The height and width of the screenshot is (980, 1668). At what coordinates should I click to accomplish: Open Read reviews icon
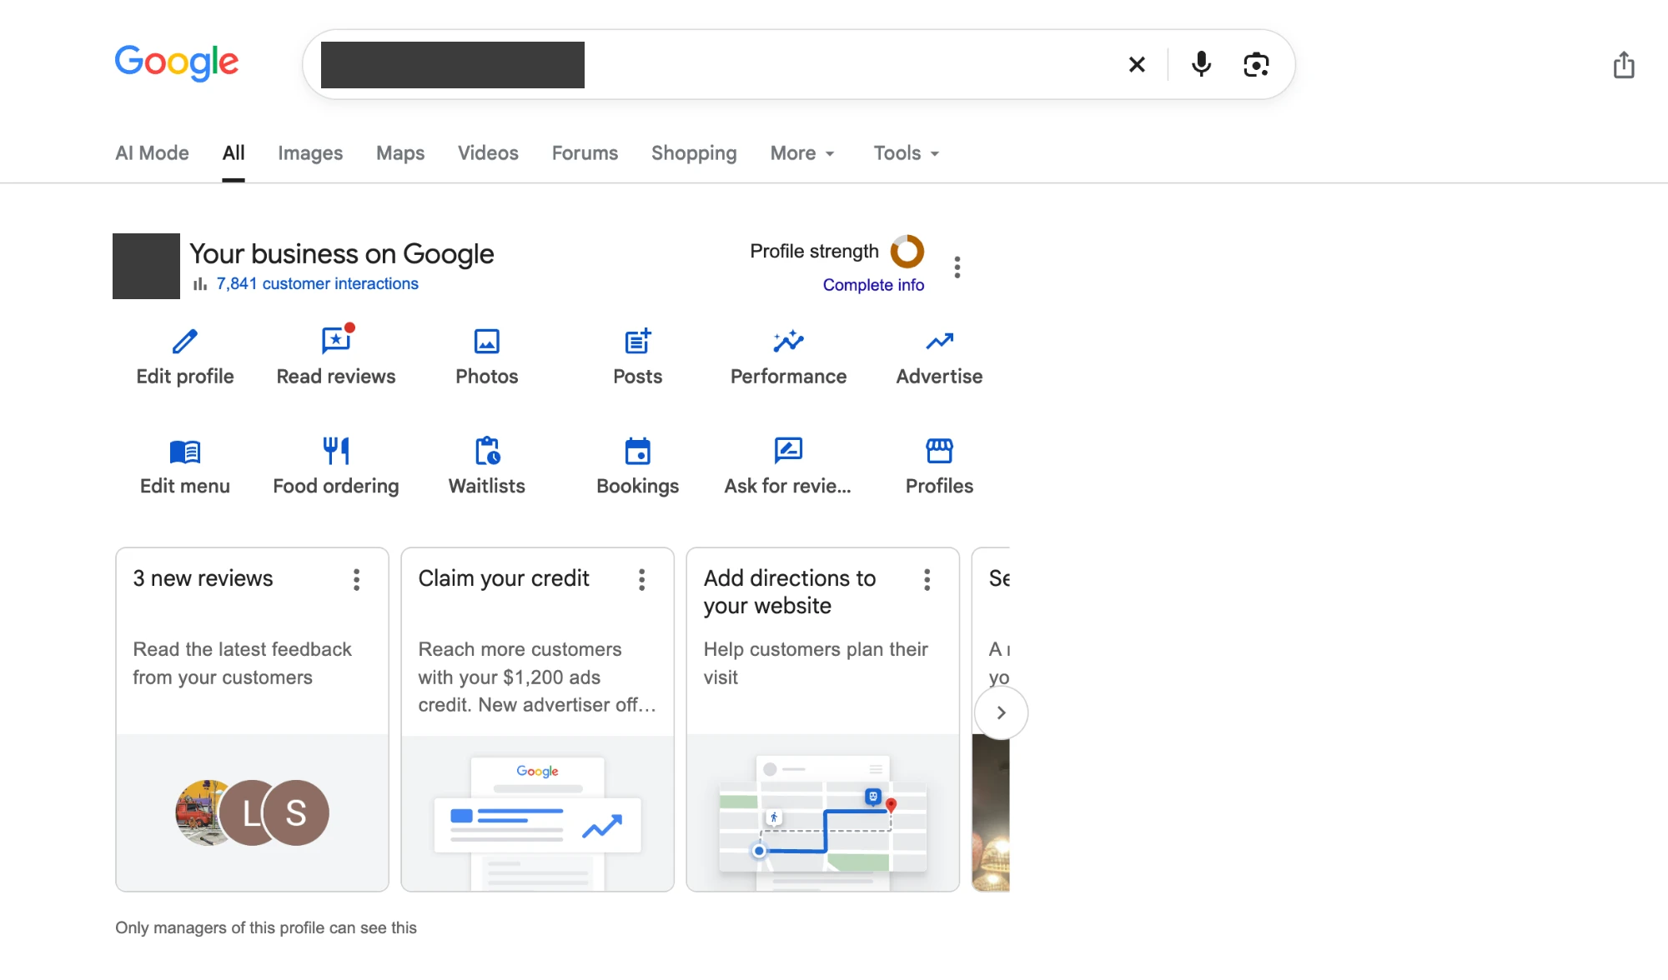[x=336, y=341]
